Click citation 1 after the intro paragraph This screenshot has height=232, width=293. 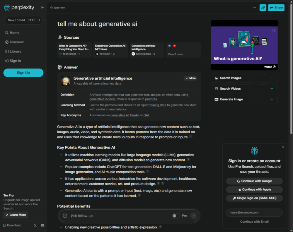(x=191, y=137)
